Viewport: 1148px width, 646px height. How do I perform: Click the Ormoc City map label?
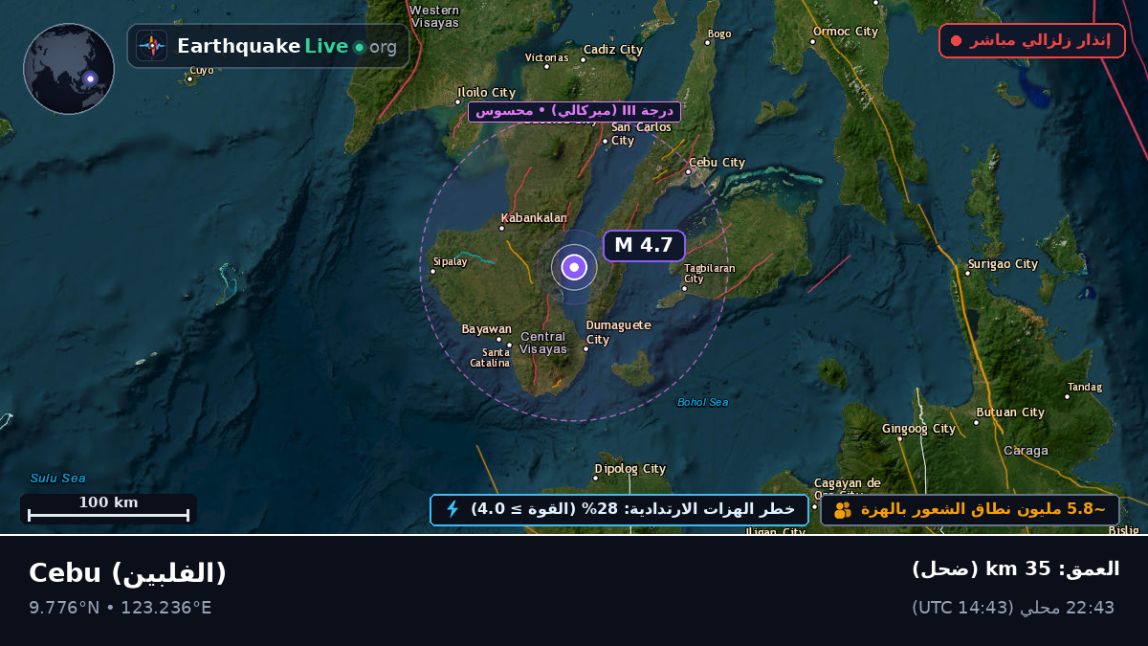[x=845, y=32]
